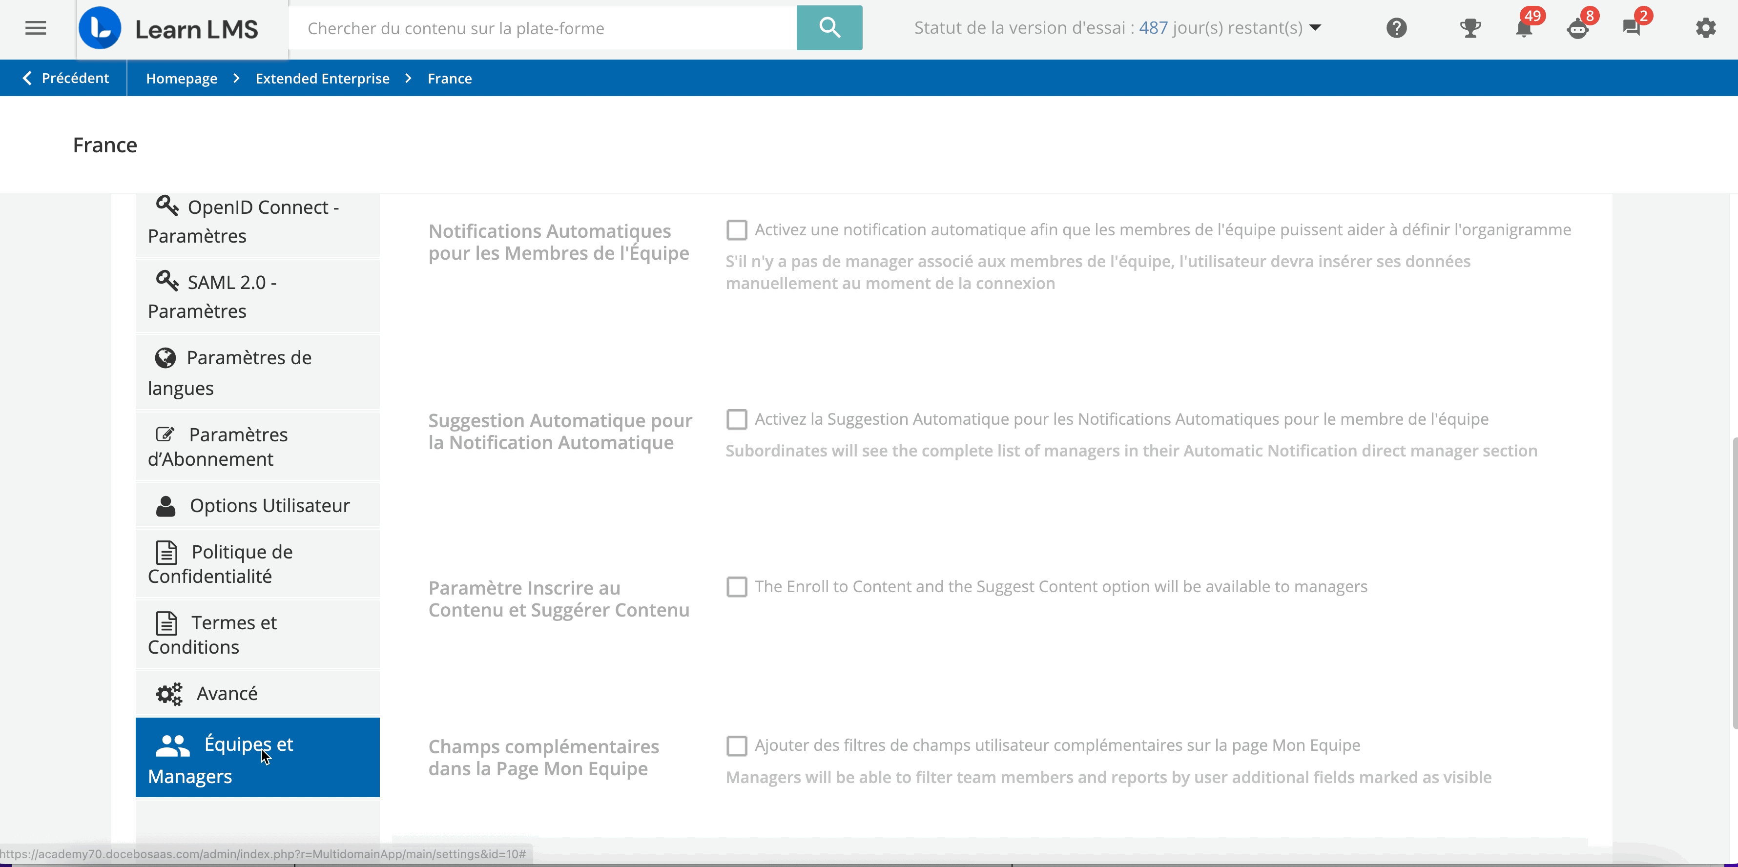
Task: Click the 'Subordinates will see the complete list' hint
Action: 1132,452
